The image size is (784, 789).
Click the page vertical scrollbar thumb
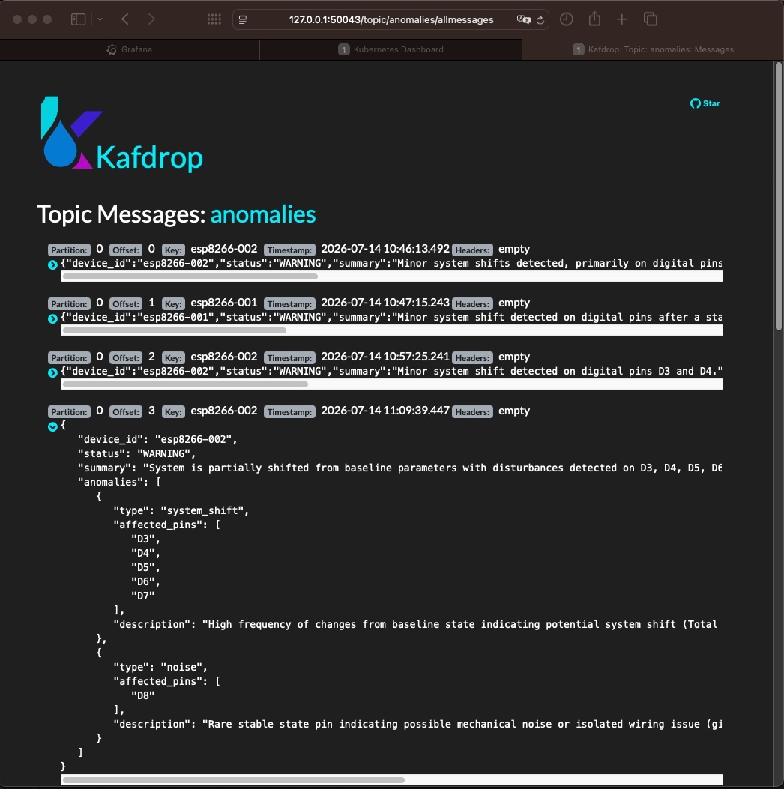779,196
